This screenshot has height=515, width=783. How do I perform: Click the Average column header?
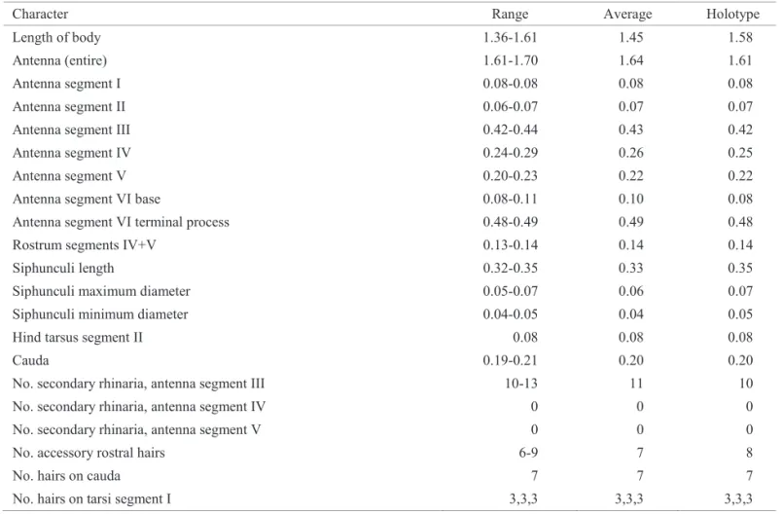627,14
